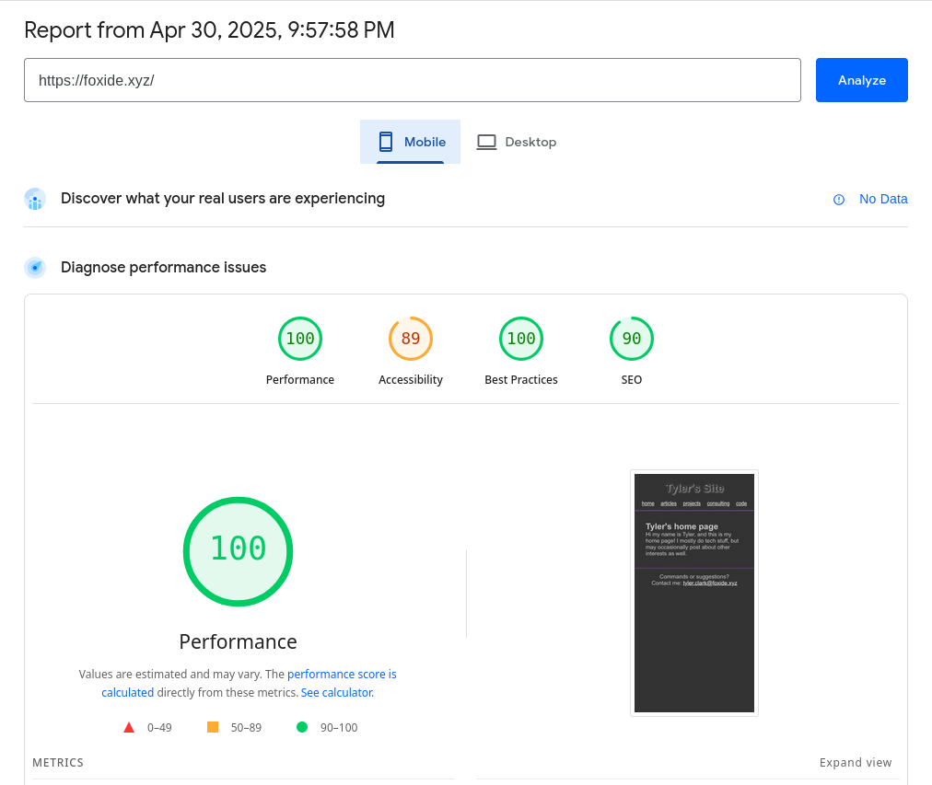This screenshot has height=785, width=932.
Task: Jump to SEO score gauge 90
Action: click(632, 339)
